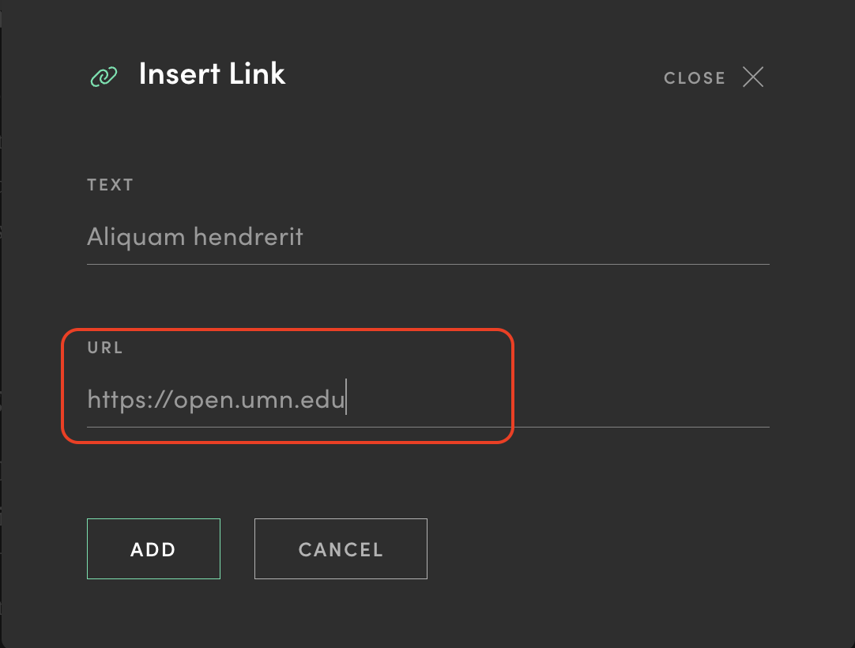This screenshot has height=648, width=855.
Task: Confirm the link with ADD
Action: coord(153,548)
